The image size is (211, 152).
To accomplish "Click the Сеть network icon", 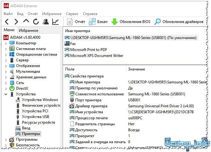I will [x=12, y=83].
